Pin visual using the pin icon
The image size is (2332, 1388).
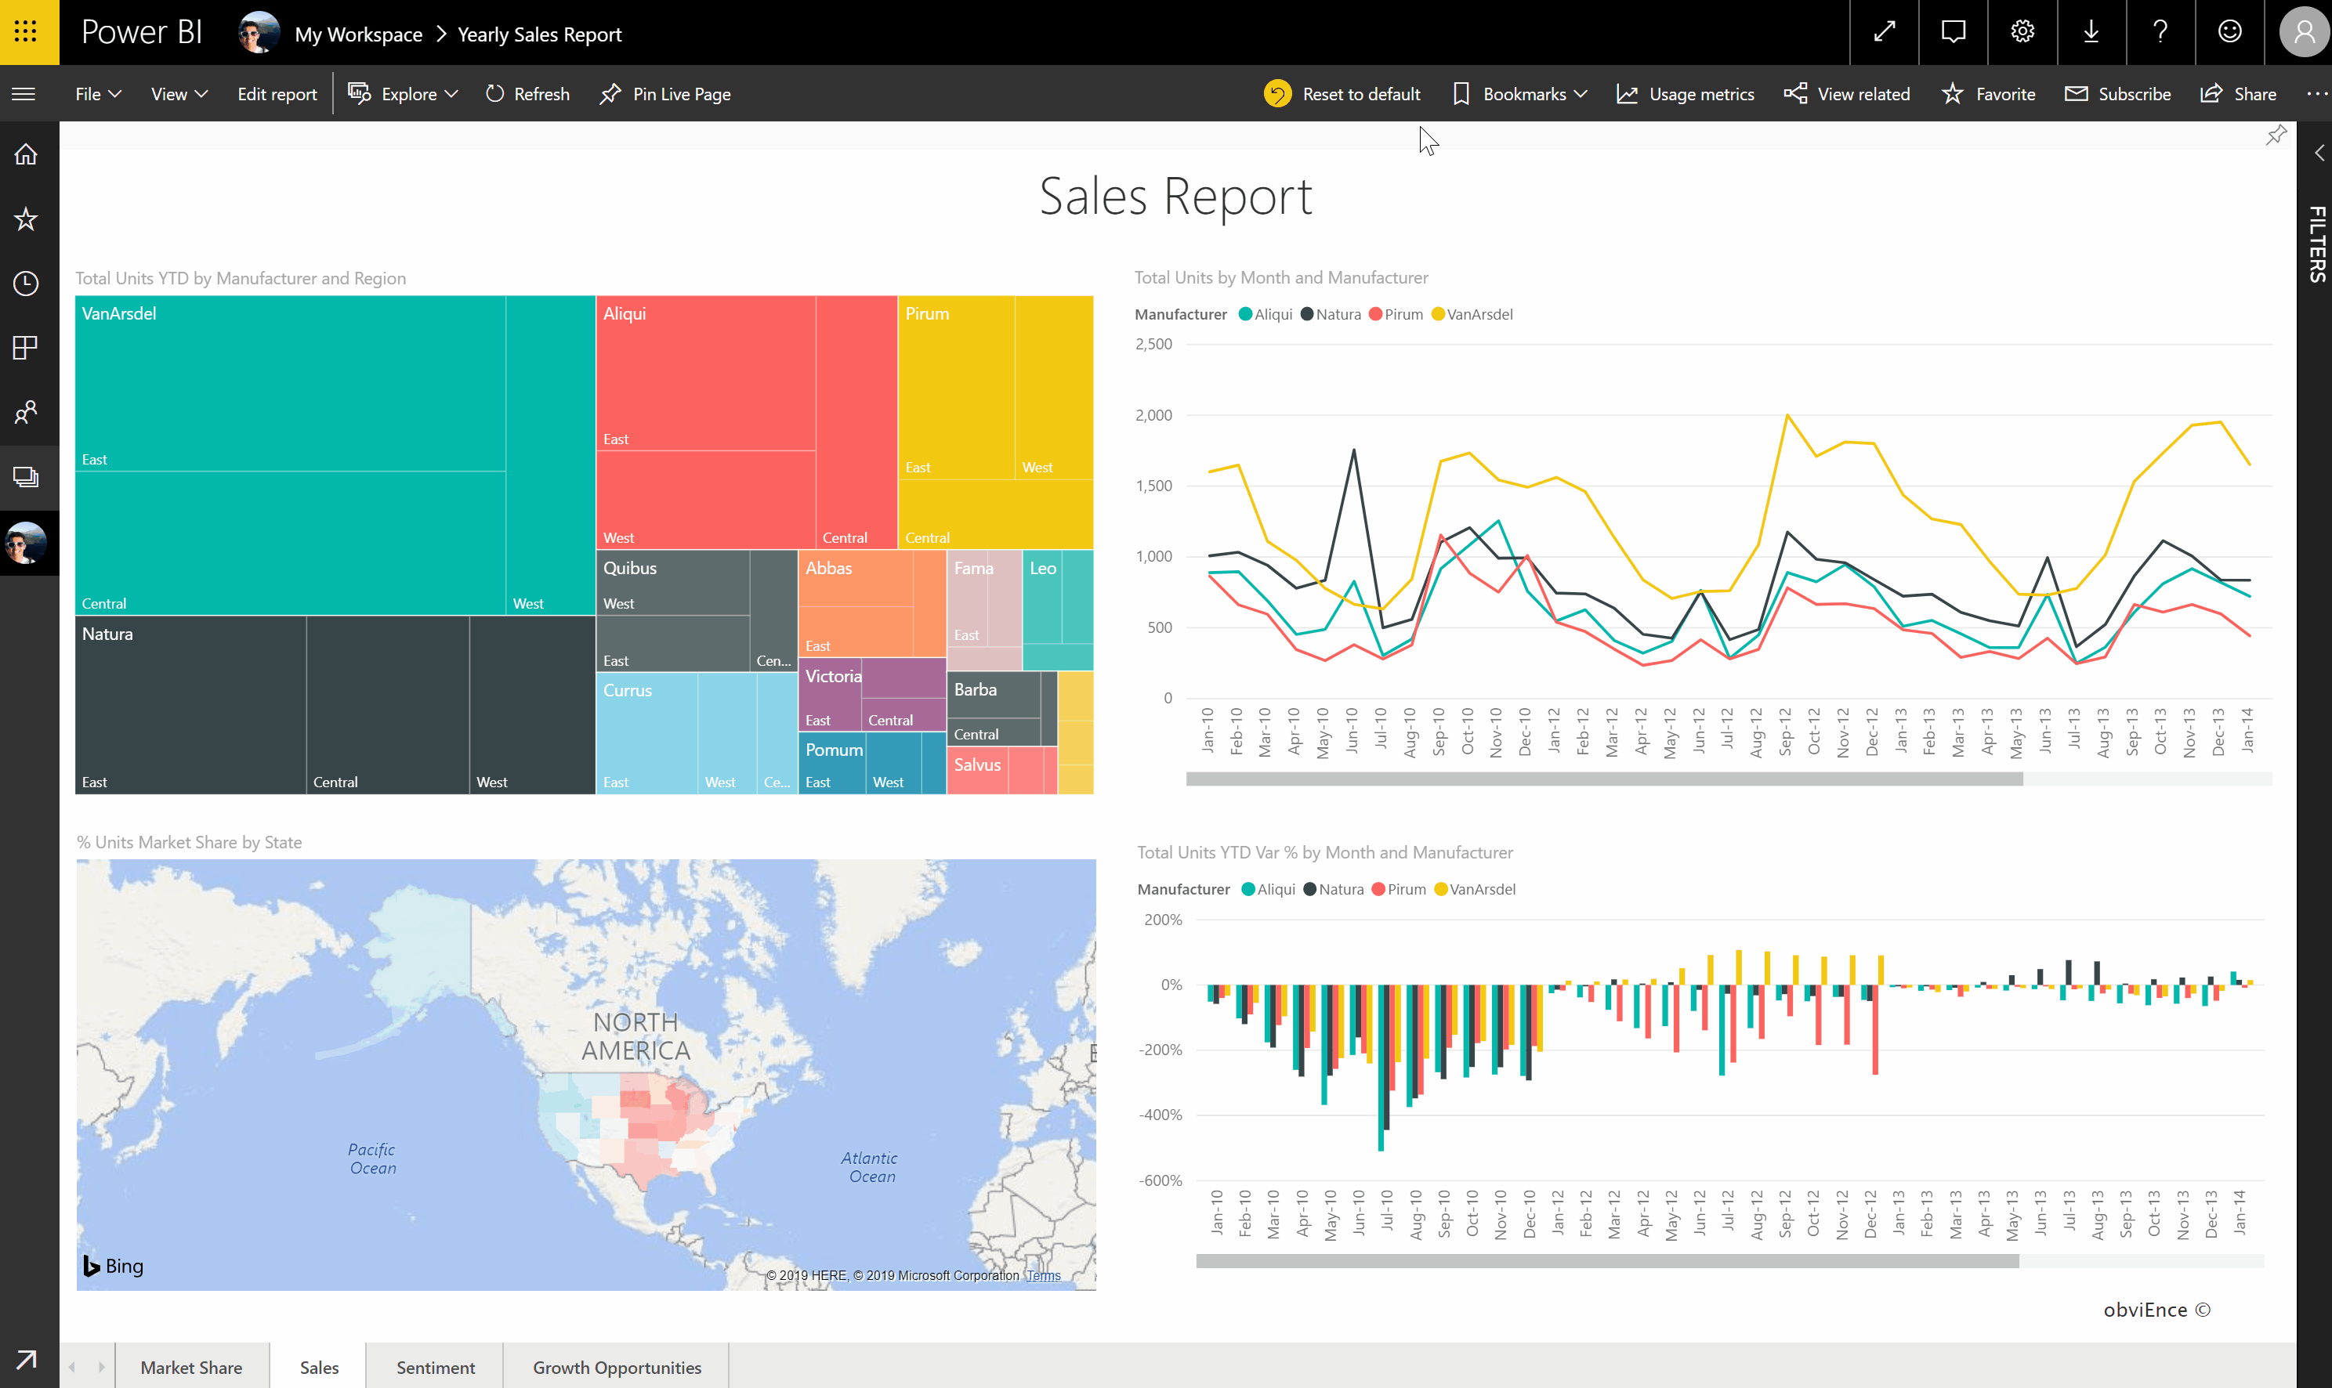coord(2276,136)
